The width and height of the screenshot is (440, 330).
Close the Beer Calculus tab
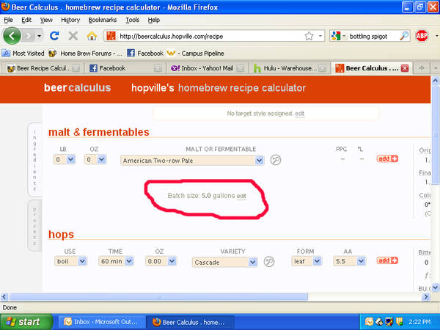405,68
